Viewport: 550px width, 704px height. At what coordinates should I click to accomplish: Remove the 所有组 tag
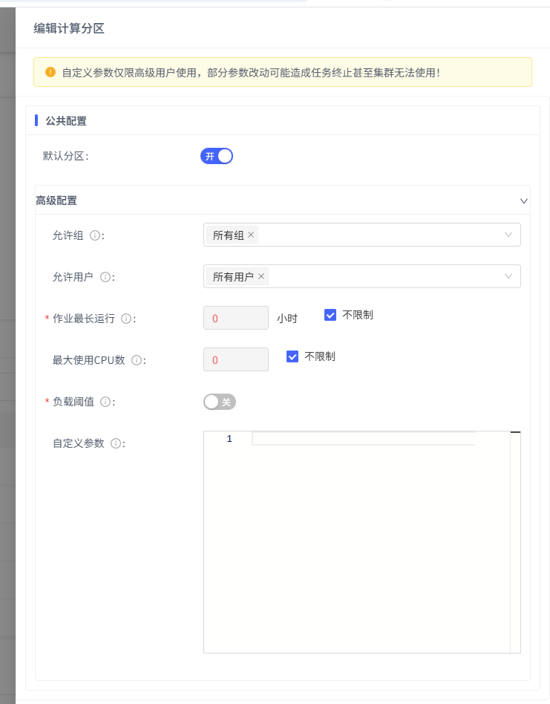[x=251, y=235]
